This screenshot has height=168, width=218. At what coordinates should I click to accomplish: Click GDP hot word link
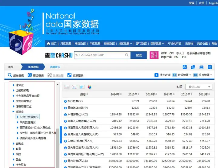point(164,53)
